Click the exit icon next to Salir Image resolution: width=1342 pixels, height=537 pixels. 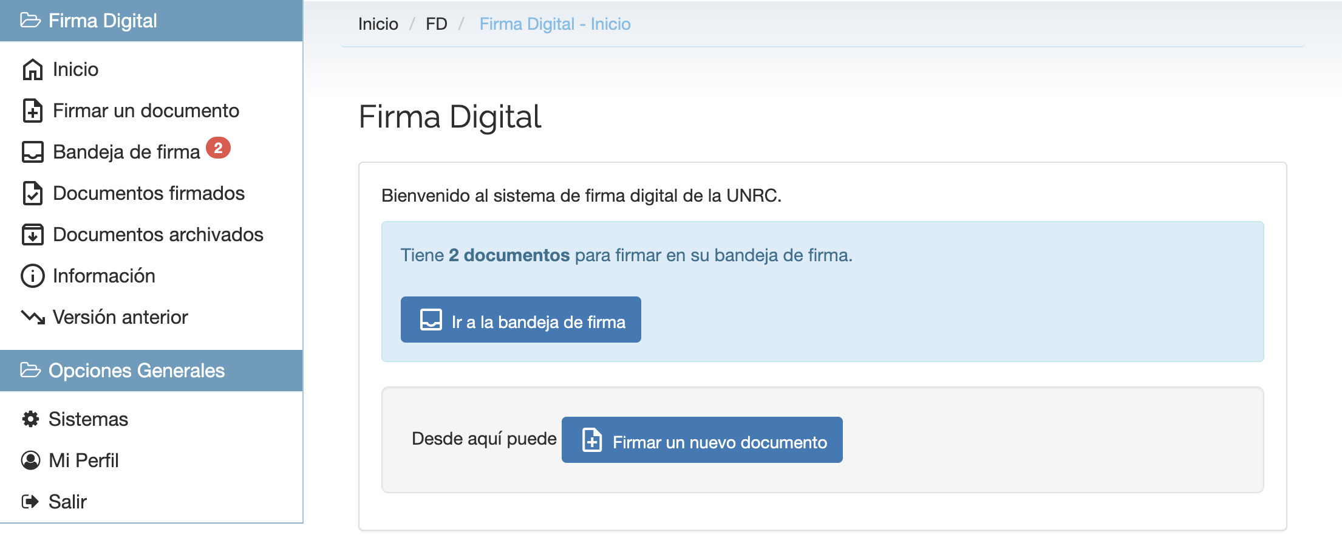[x=30, y=502]
